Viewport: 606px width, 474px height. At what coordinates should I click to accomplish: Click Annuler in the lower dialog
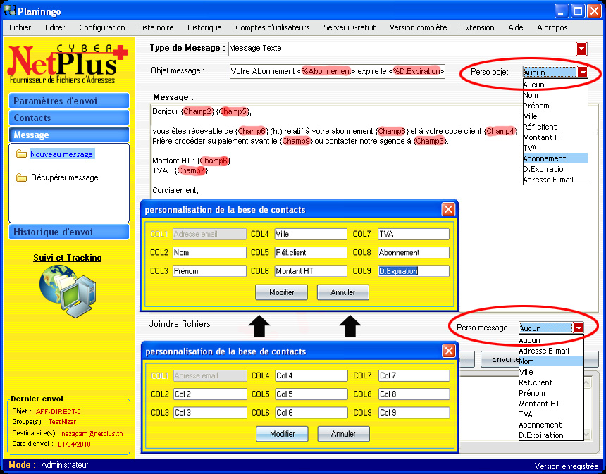[343, 434]
